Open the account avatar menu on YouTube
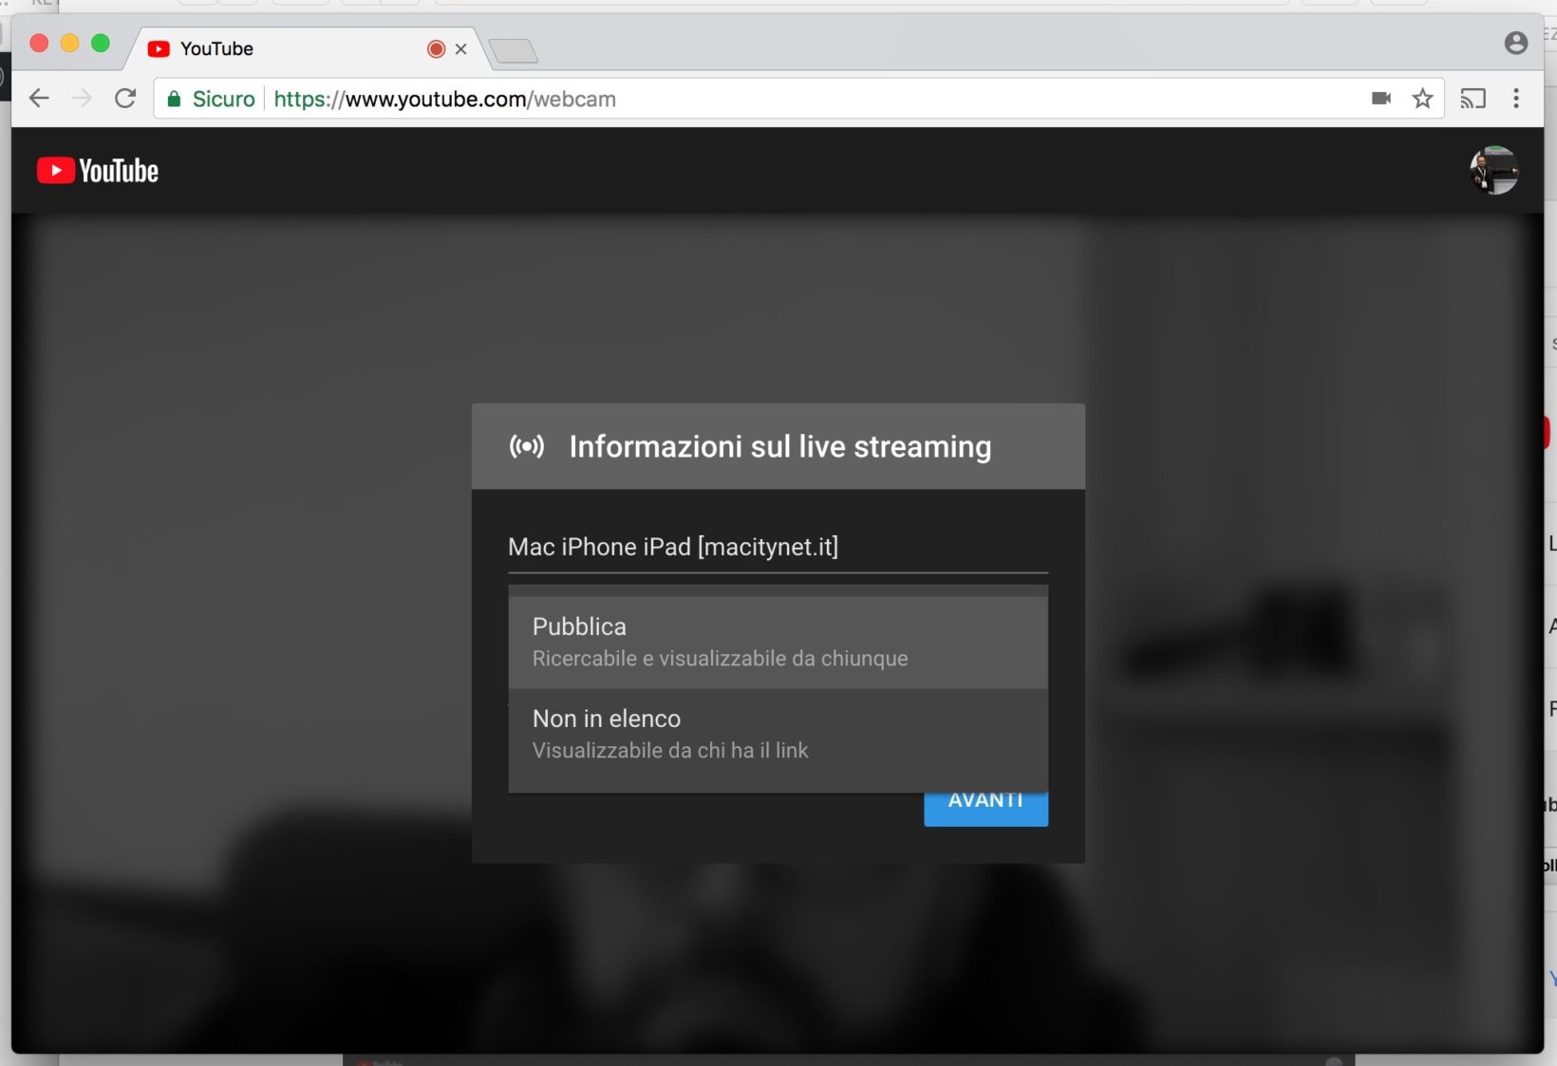The width and height of the screenshot is (1557, 1066). 1493,171
